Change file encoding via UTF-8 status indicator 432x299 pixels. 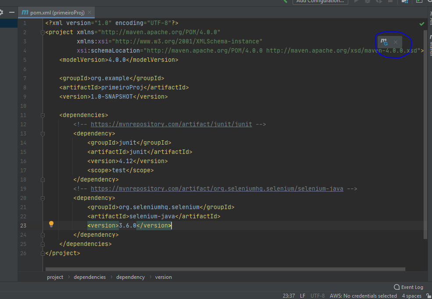(x=317, y=295)
